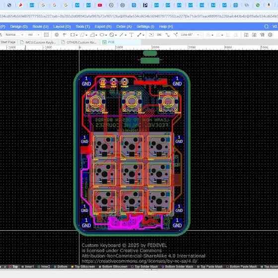Switch to the Inner1 layer
This screenshot has width=278, height=278.
[28, 267]
